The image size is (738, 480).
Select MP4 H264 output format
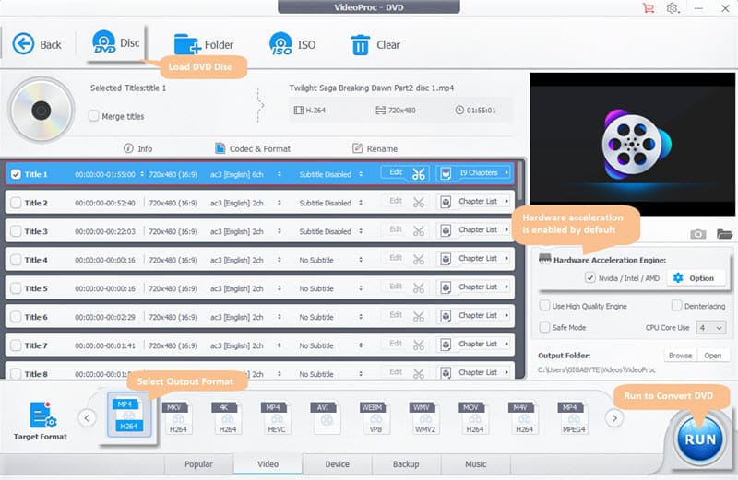[129, 416]
